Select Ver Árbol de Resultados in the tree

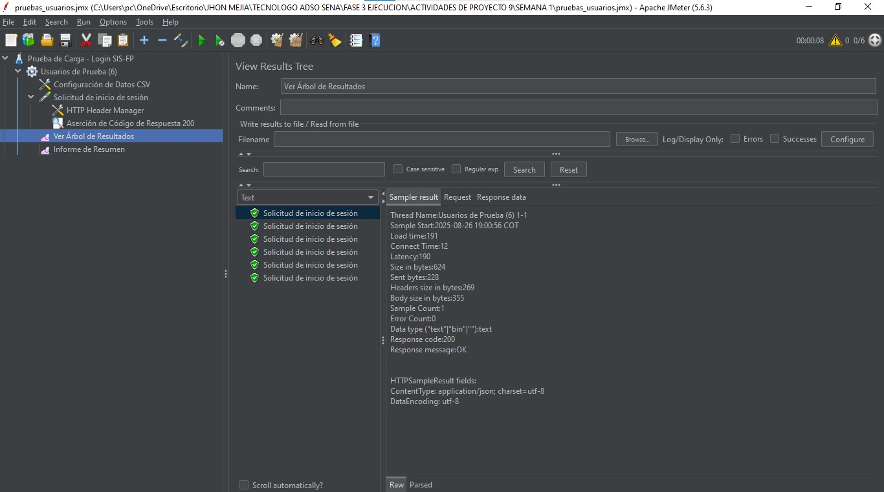pyautogui.click(x=94, y=136)
